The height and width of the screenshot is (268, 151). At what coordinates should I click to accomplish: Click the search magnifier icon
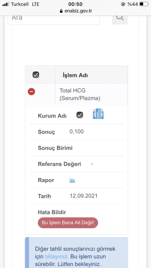point(120,18)
